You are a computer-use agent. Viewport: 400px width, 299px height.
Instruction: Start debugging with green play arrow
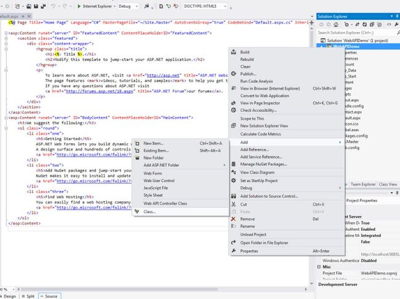(79, 6)
